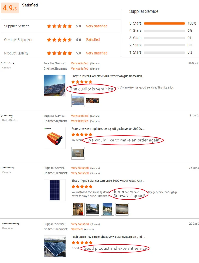The height and width of the screenshot is (263, 199).
Task: Open the orange inverter product image
Action: (54, 138)
